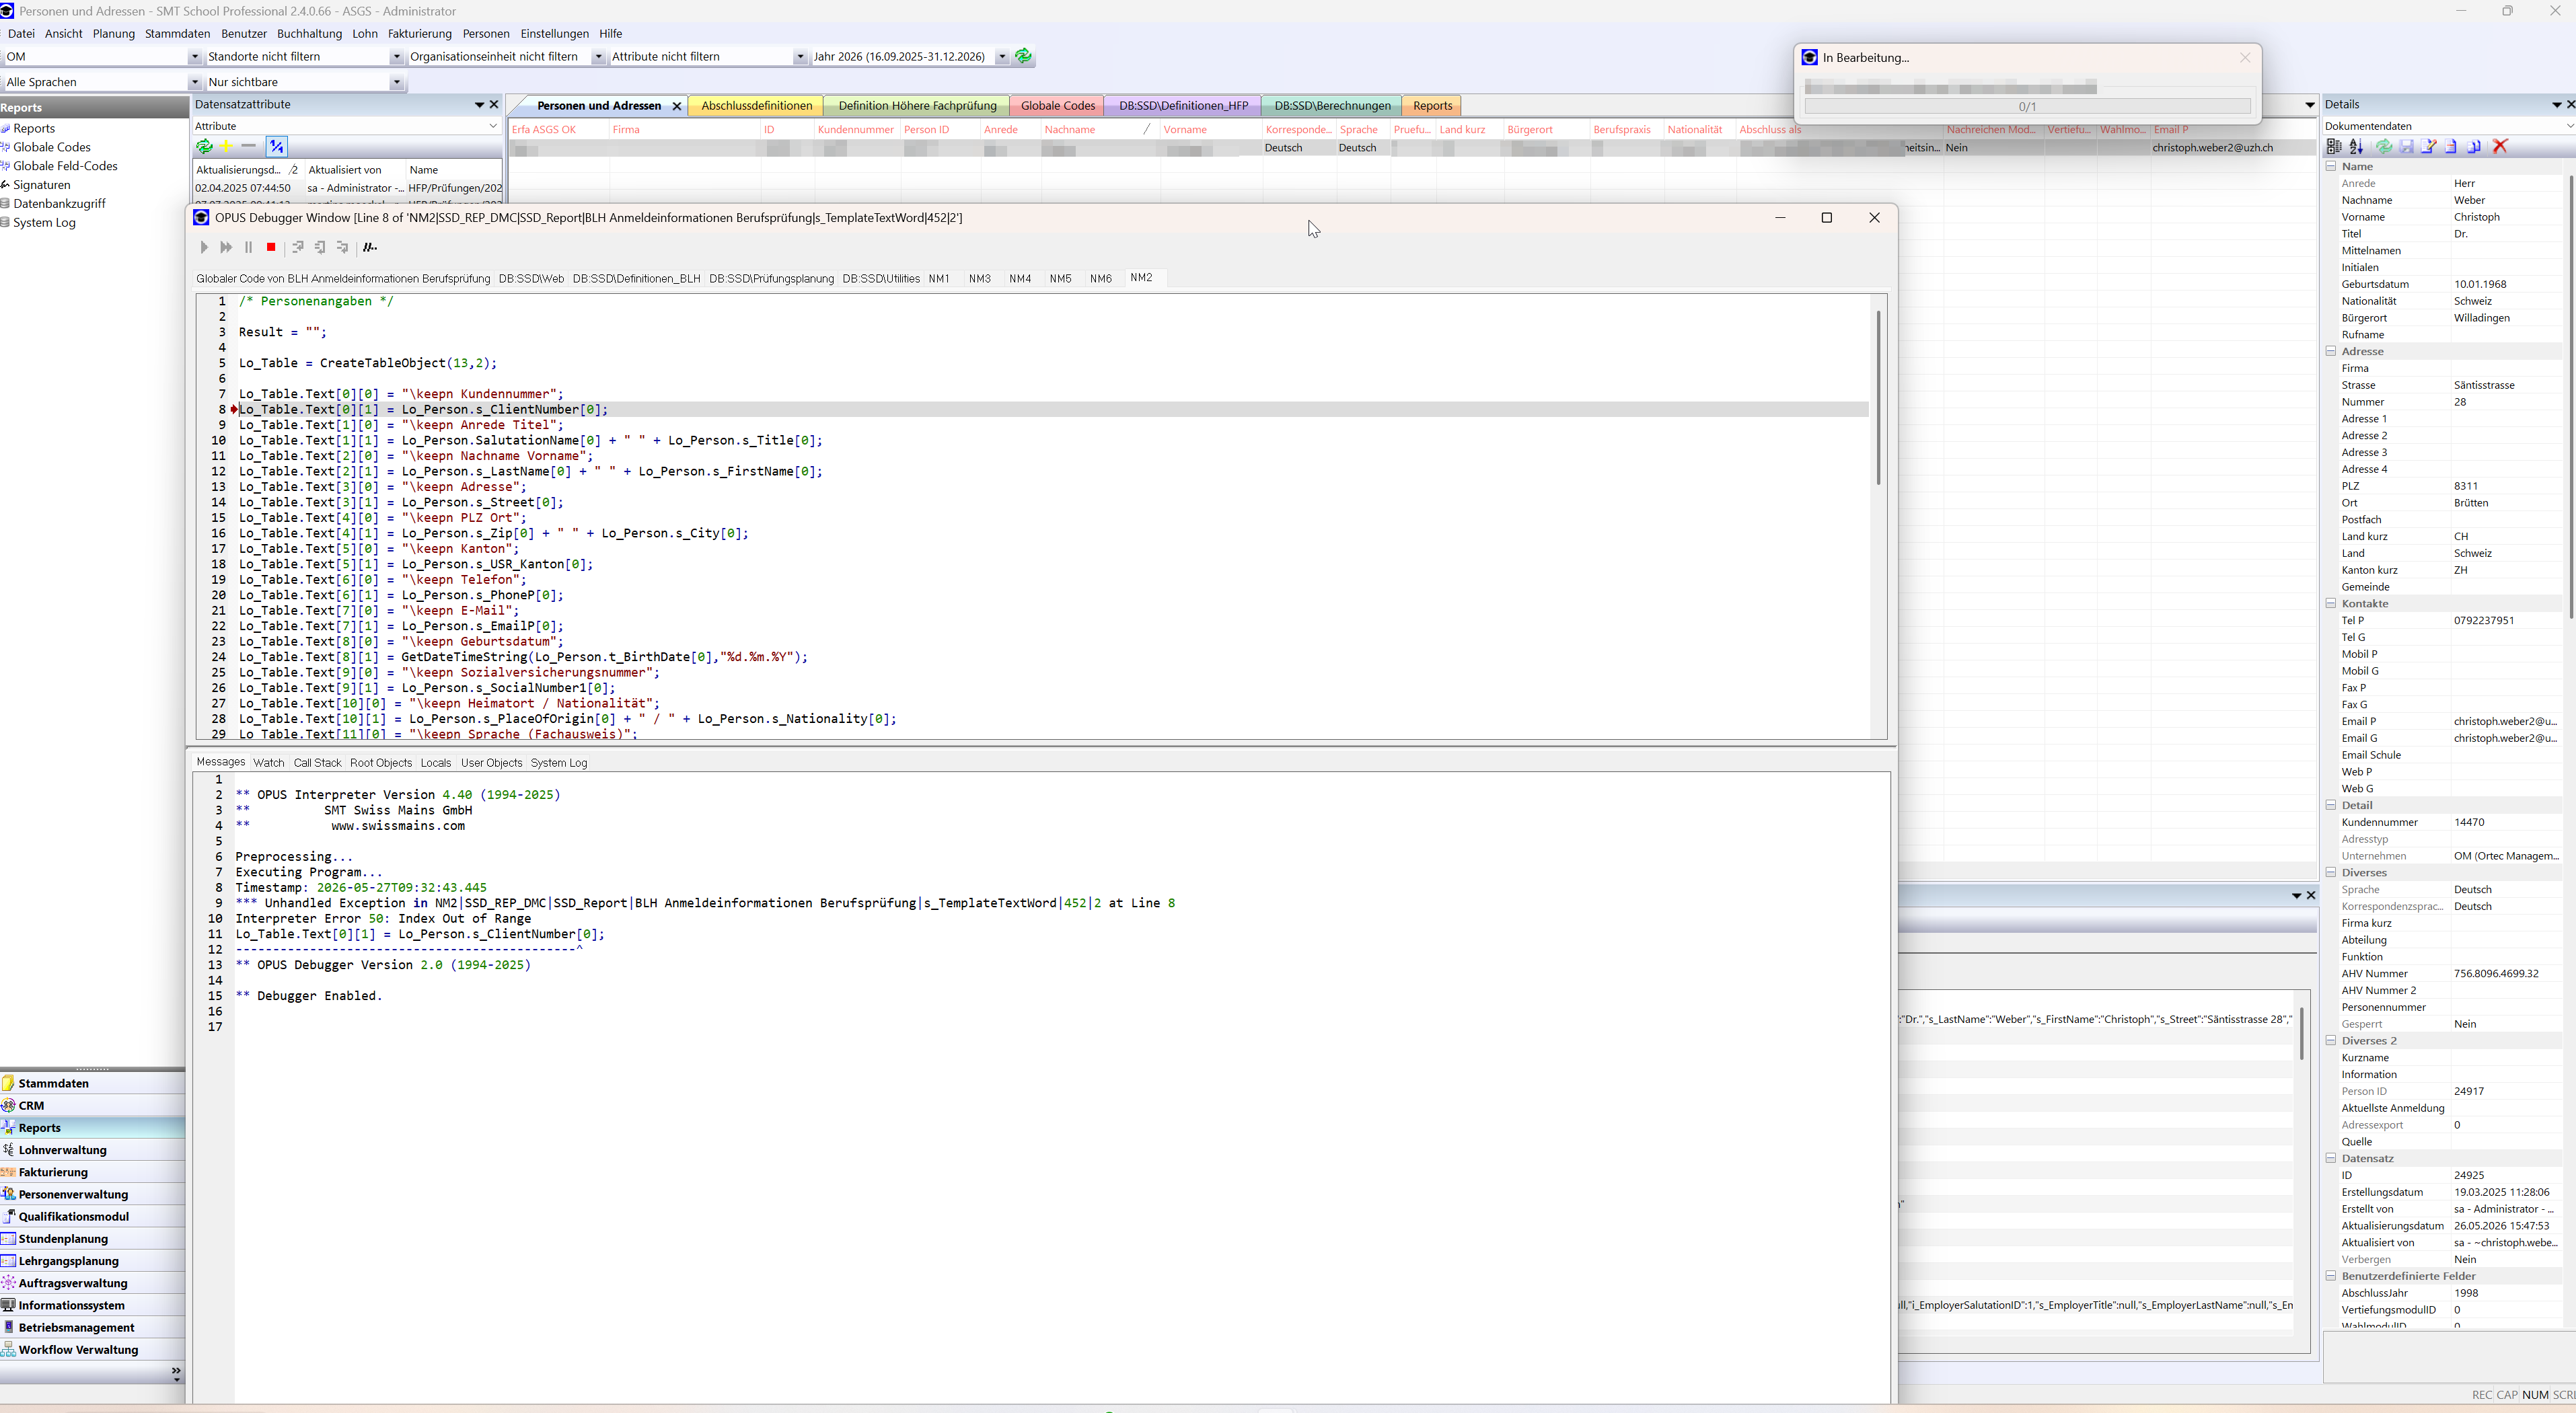
Task: Click the first step icon in debugger toolbar
Action: coord(298,247)
